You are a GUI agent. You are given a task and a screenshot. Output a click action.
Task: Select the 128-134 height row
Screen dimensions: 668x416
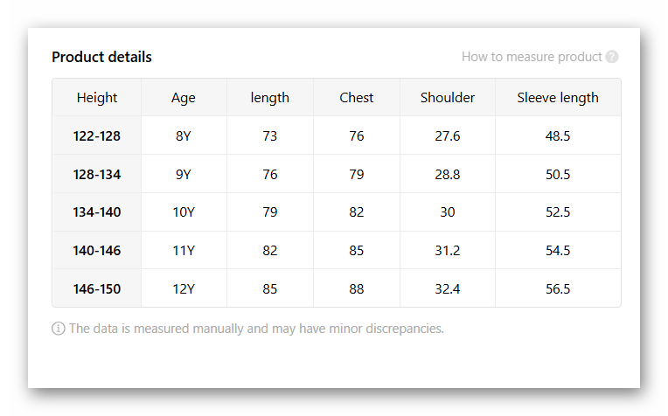pyautogui.click(x=97, y=175)
